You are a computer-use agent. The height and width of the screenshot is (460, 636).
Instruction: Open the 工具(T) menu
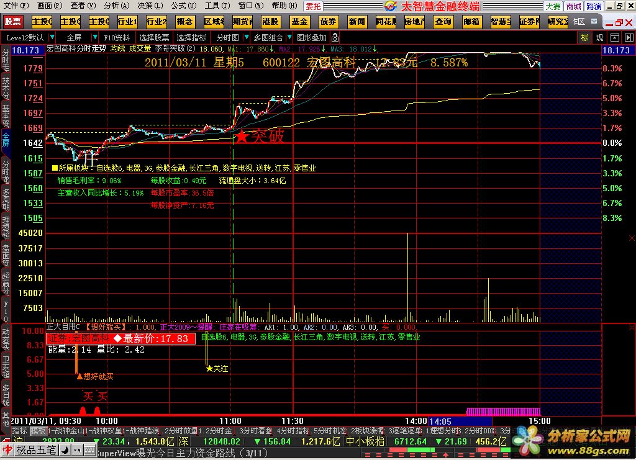click(217, 6)
